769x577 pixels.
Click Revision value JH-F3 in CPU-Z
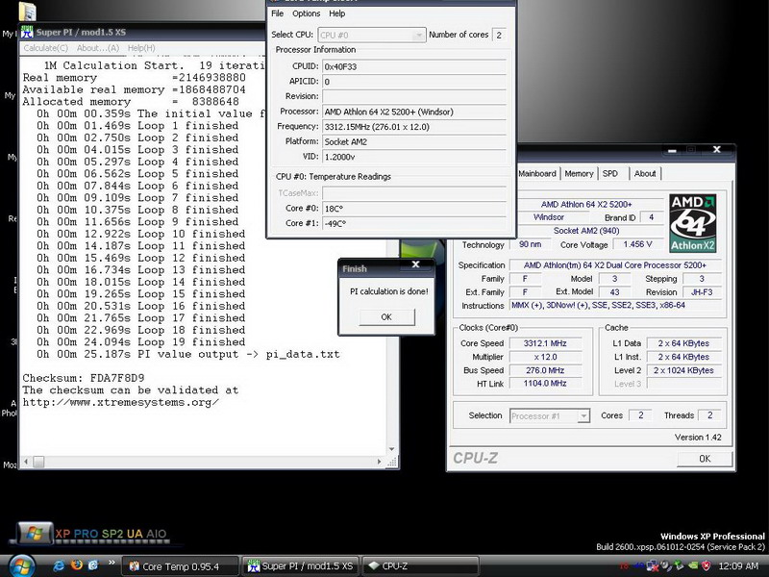702,292
